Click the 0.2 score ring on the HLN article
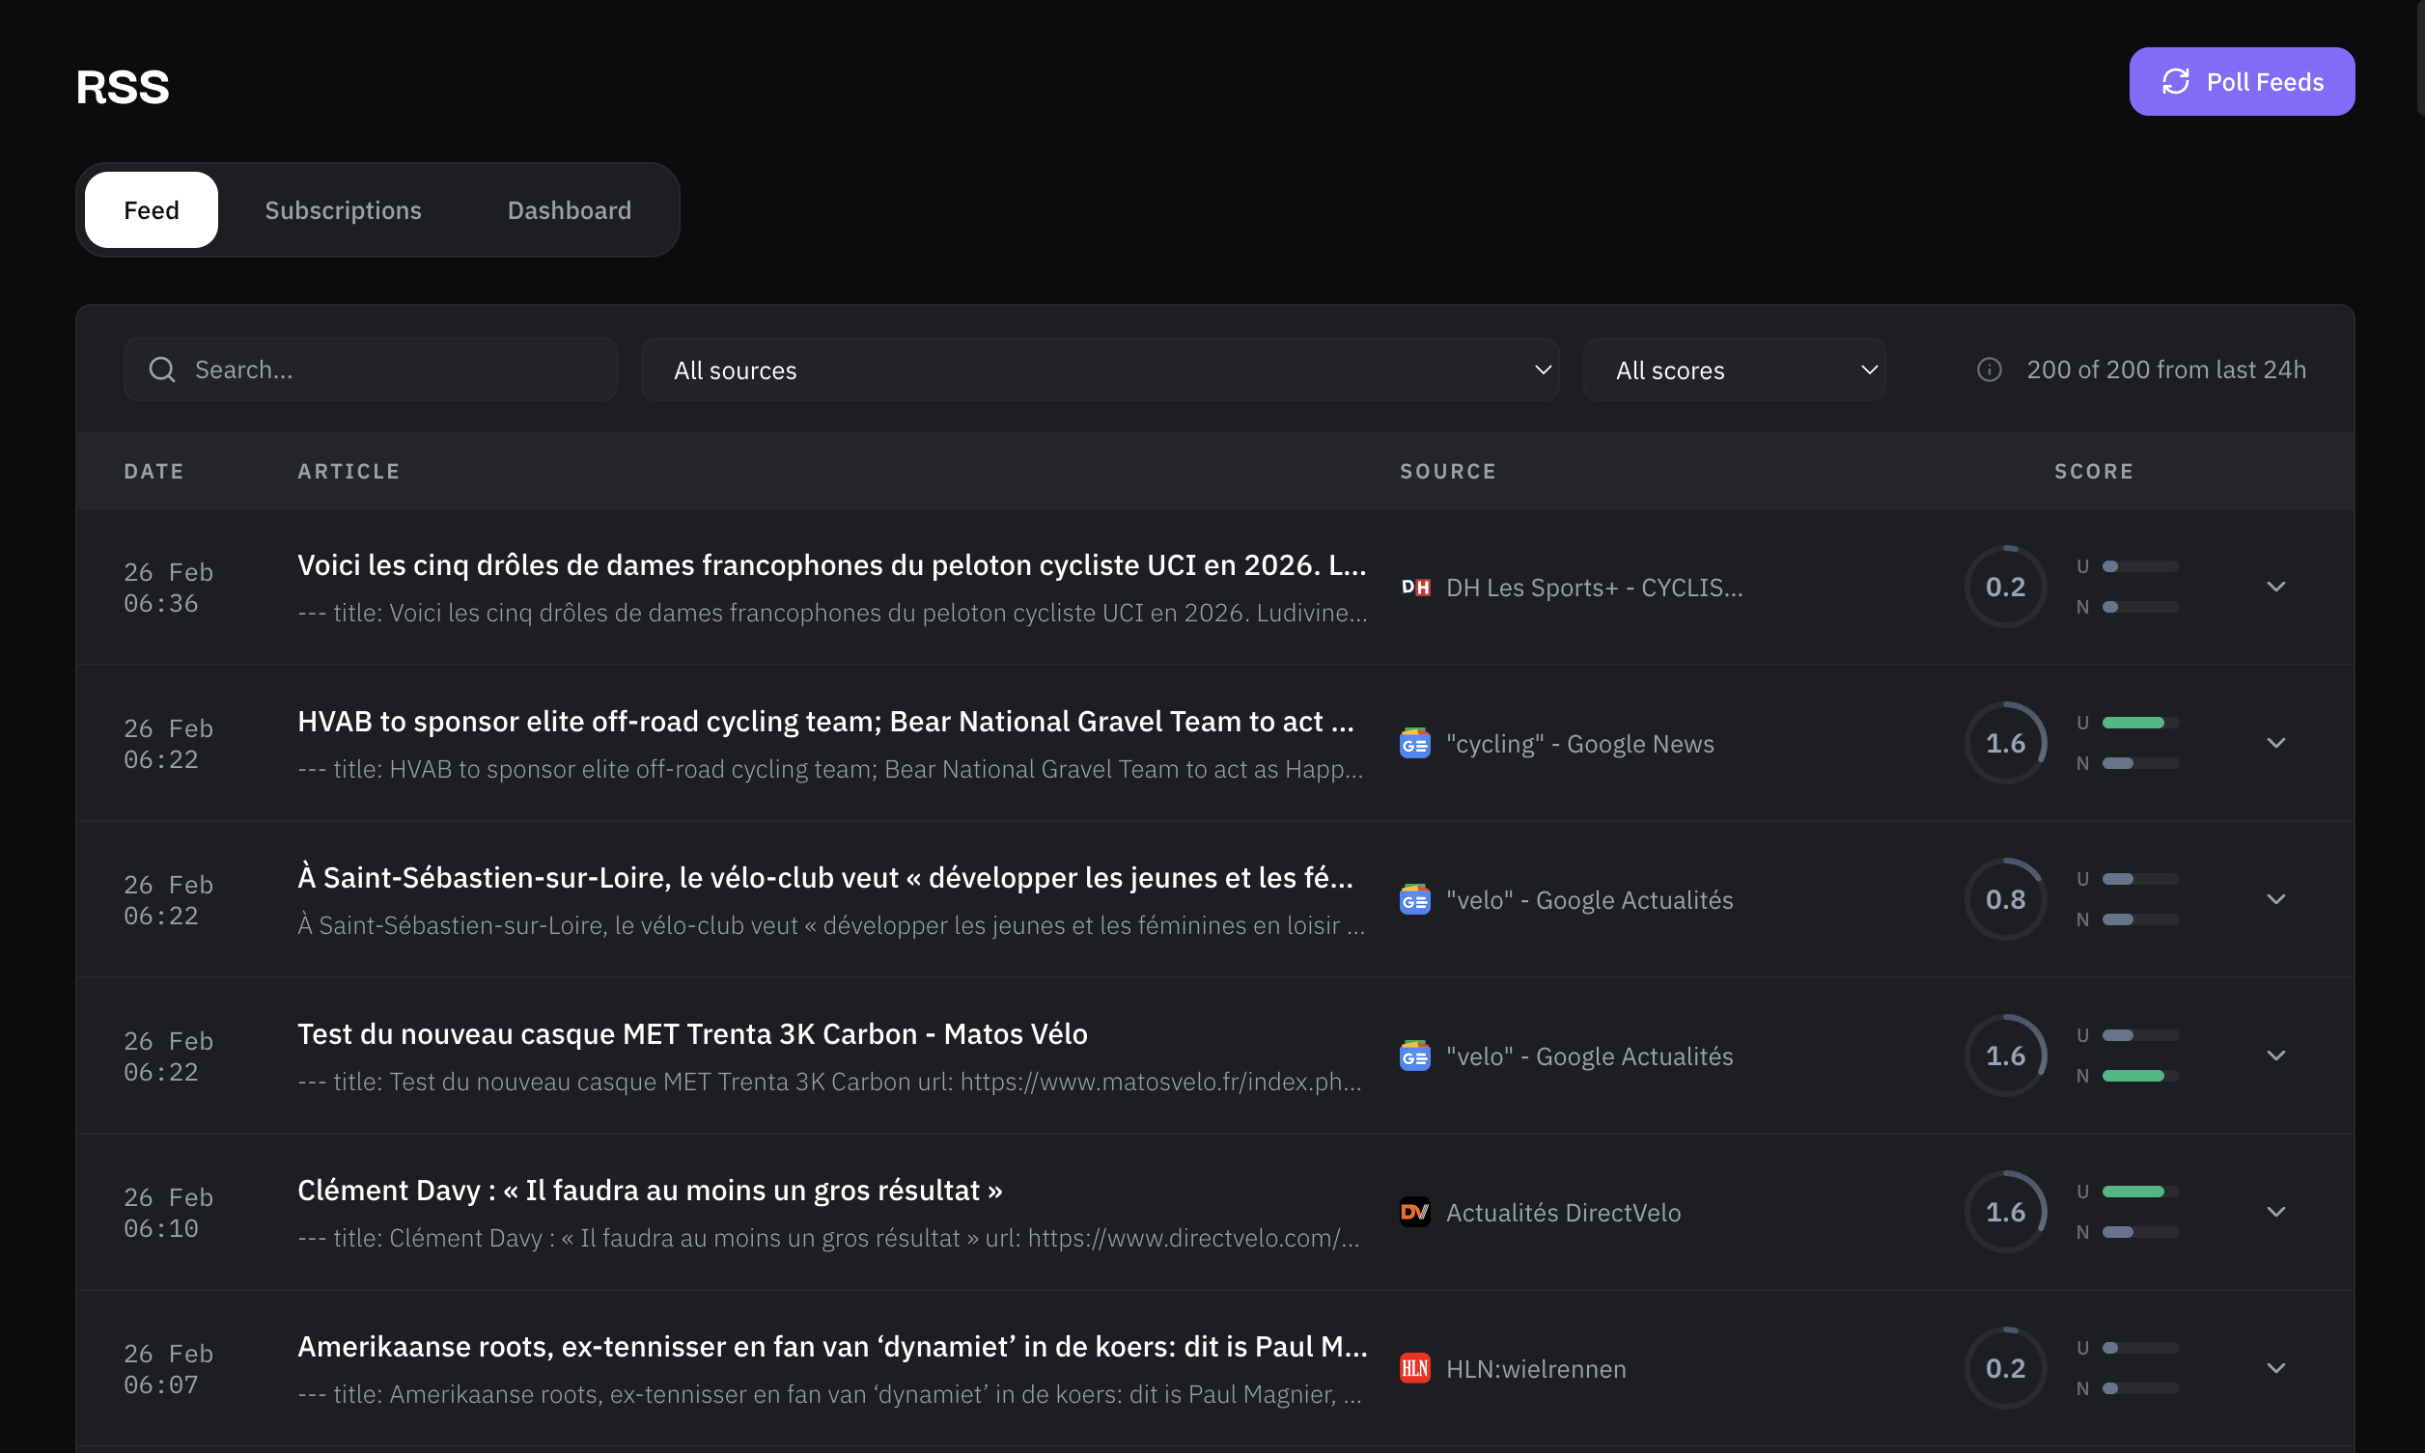Screen dimensions: 2425x1453 [x=2006, y=1368]
